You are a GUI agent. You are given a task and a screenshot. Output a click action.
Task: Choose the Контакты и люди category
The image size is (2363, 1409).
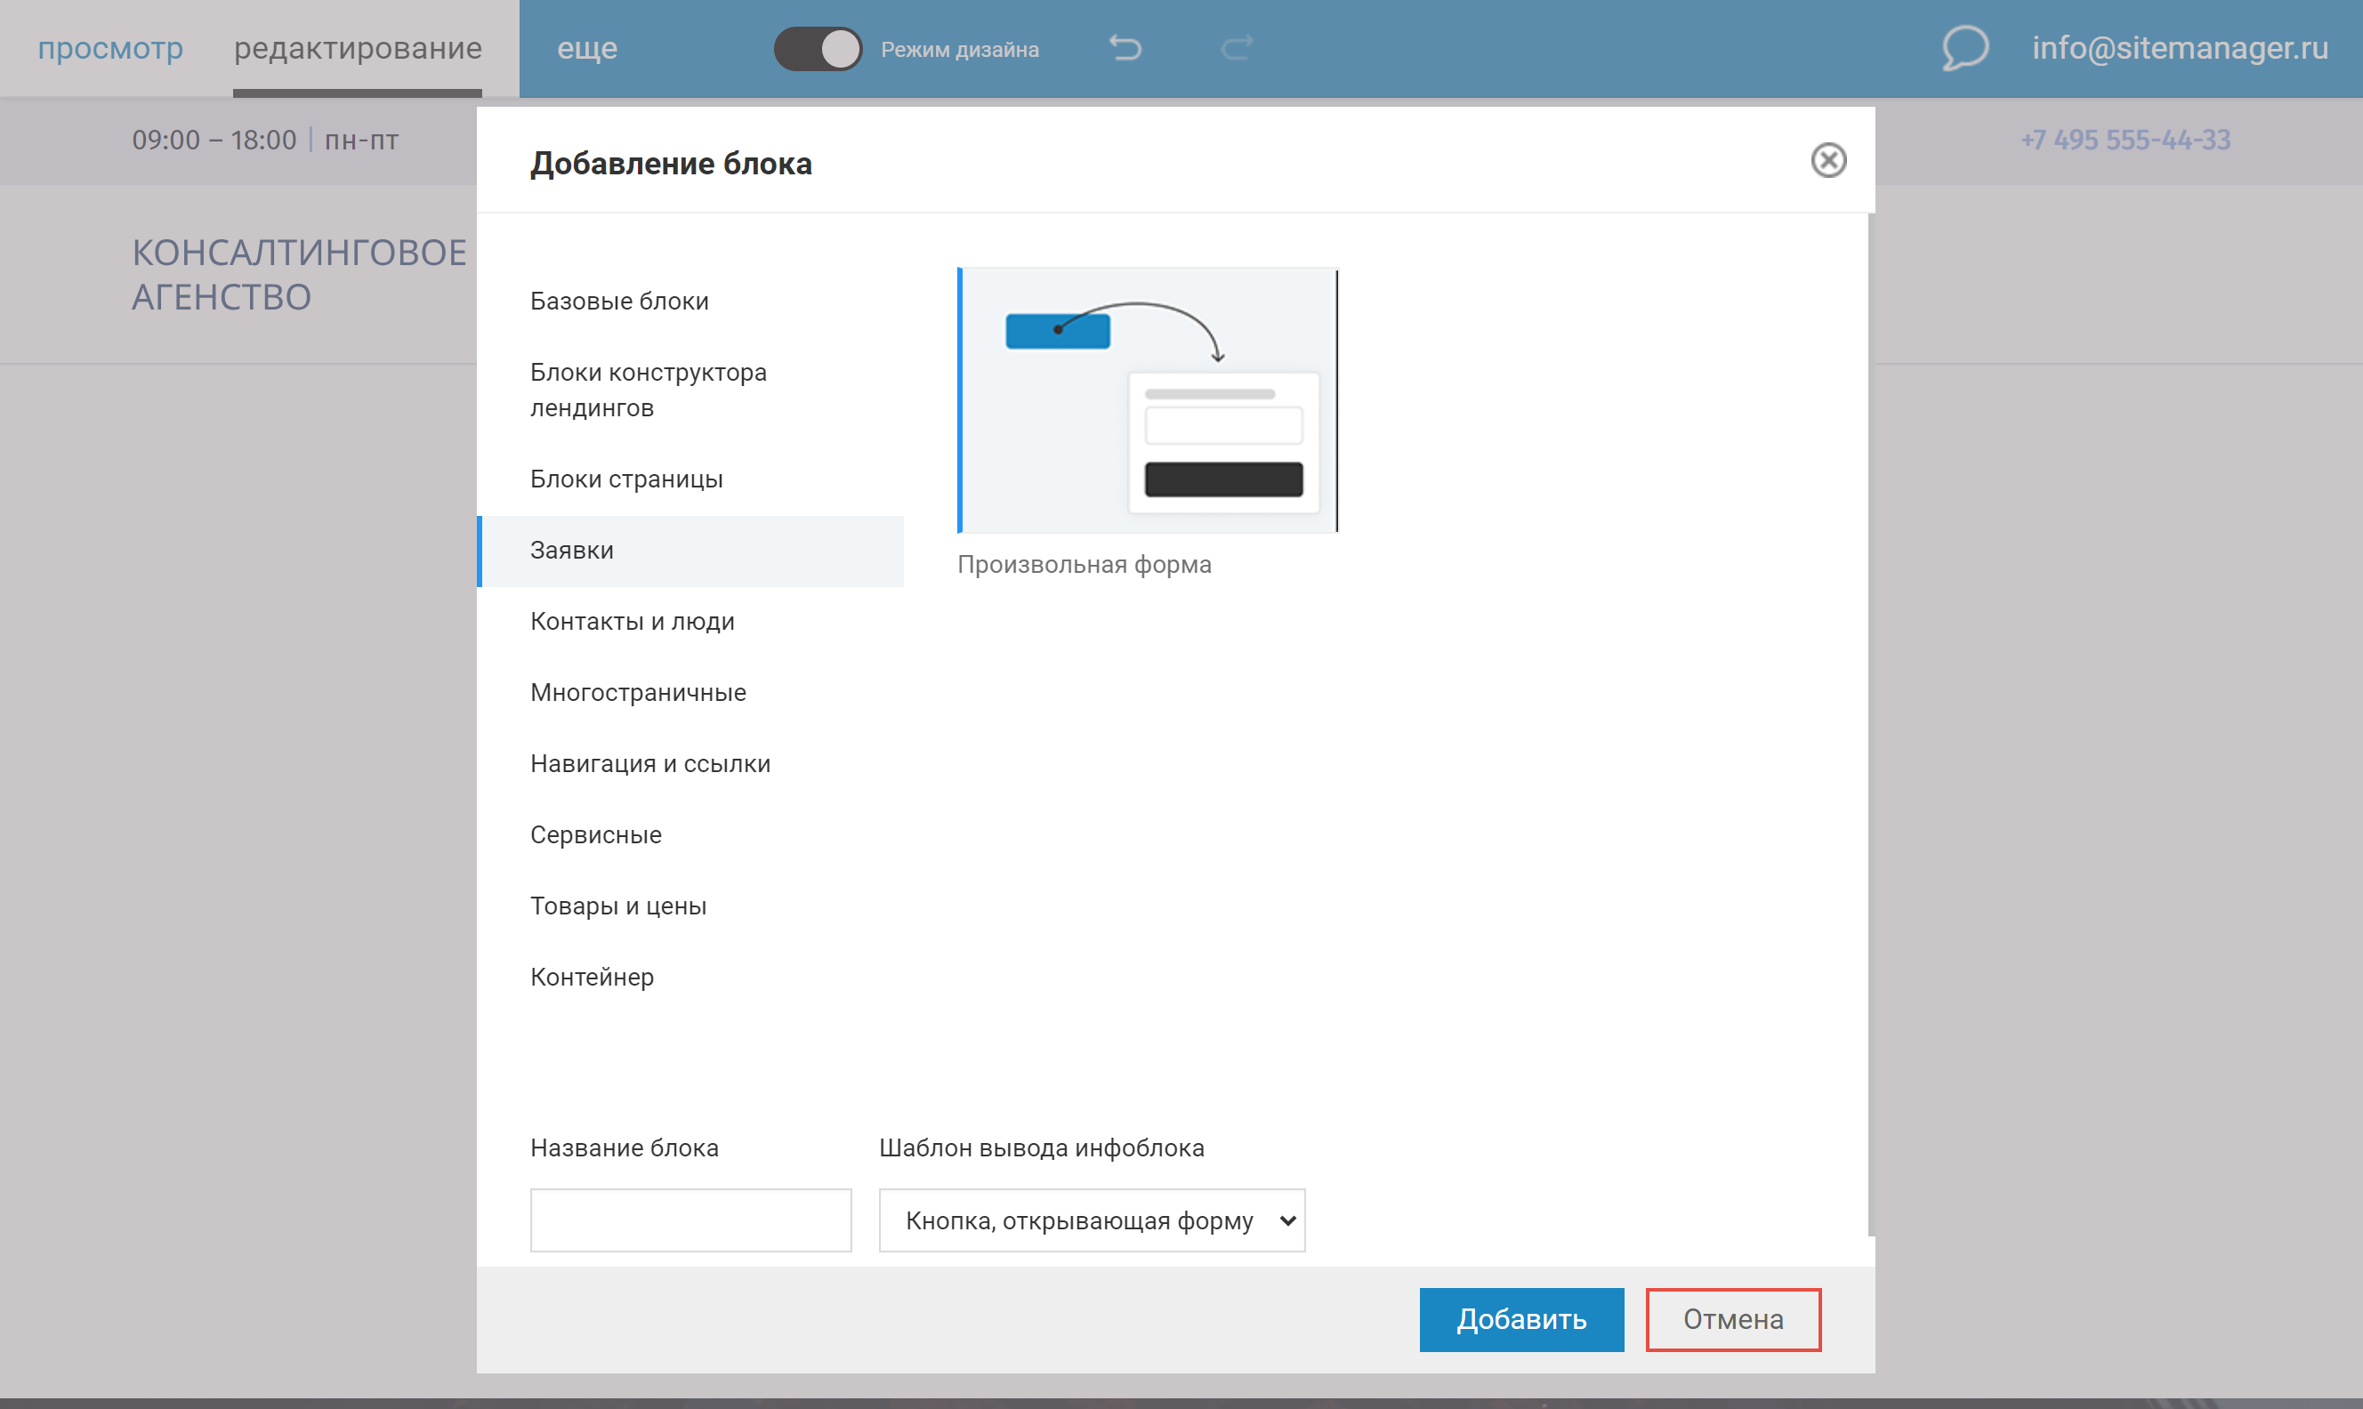[x=633, y=621]
